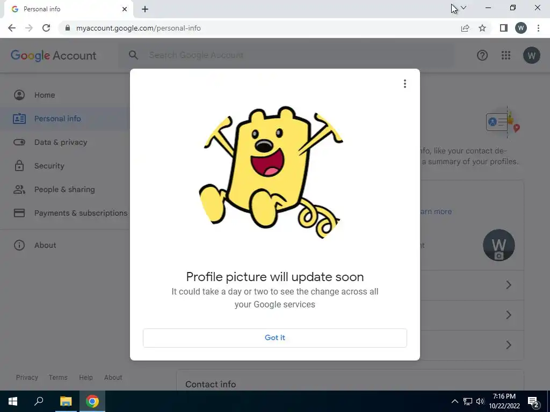This screenshot has width=550, height=412.
Task: Share this page using the share icon
Action: click(x=465, y=28)
